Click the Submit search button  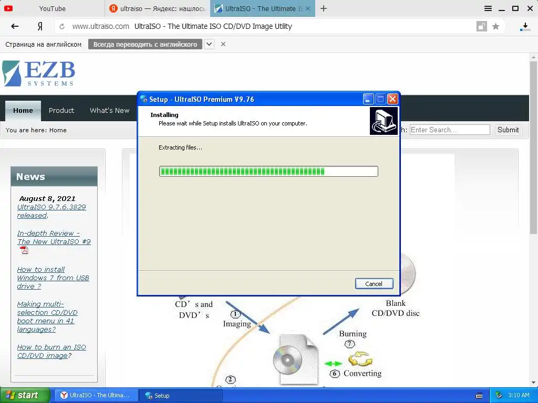(508, 130)
